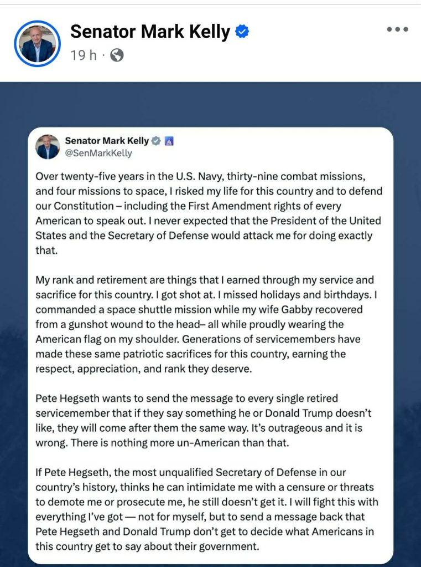Select the paragraph starting "Over twenty-five years"
The image size is (421, 567).
point(209,213)
